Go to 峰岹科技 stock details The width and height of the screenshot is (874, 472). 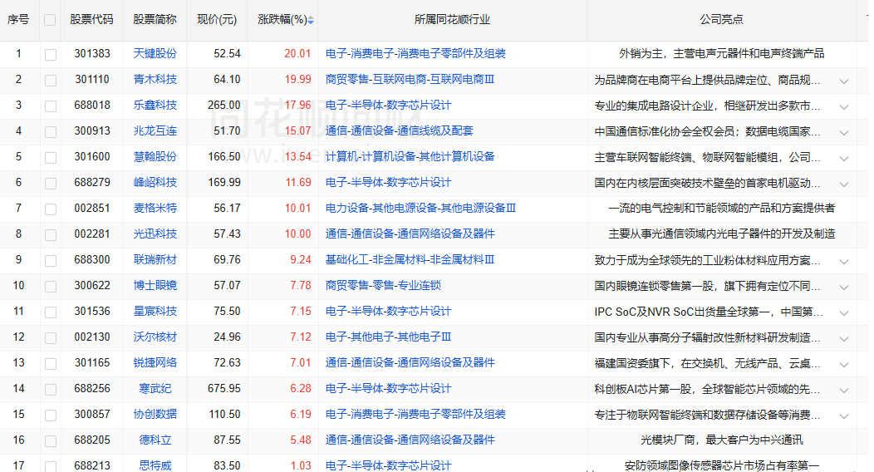[155, 182]
